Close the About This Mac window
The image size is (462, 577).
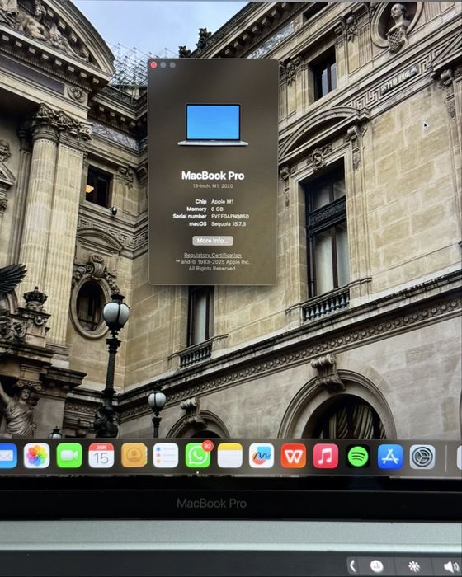point(153,65)
